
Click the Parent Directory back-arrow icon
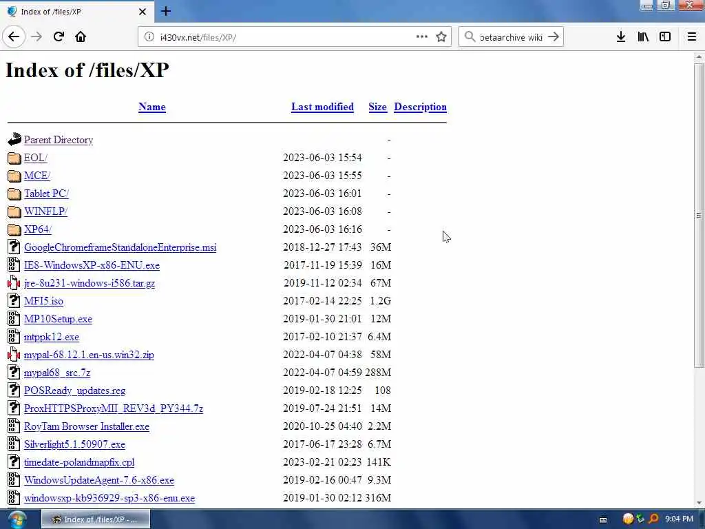pos(14,139)
